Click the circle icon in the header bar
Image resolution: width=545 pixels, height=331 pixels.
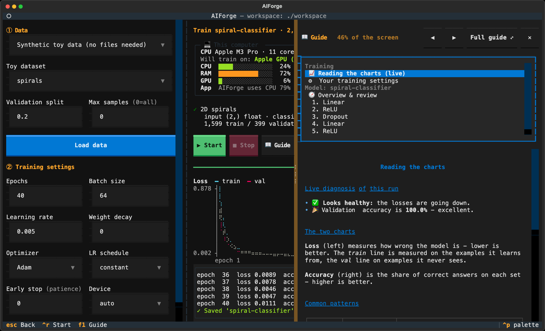tap(9, 16)
